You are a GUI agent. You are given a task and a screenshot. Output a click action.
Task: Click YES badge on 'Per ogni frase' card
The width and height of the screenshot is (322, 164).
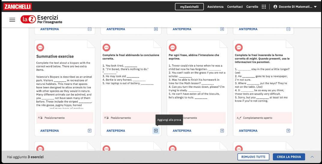click(x=173, y=47)
